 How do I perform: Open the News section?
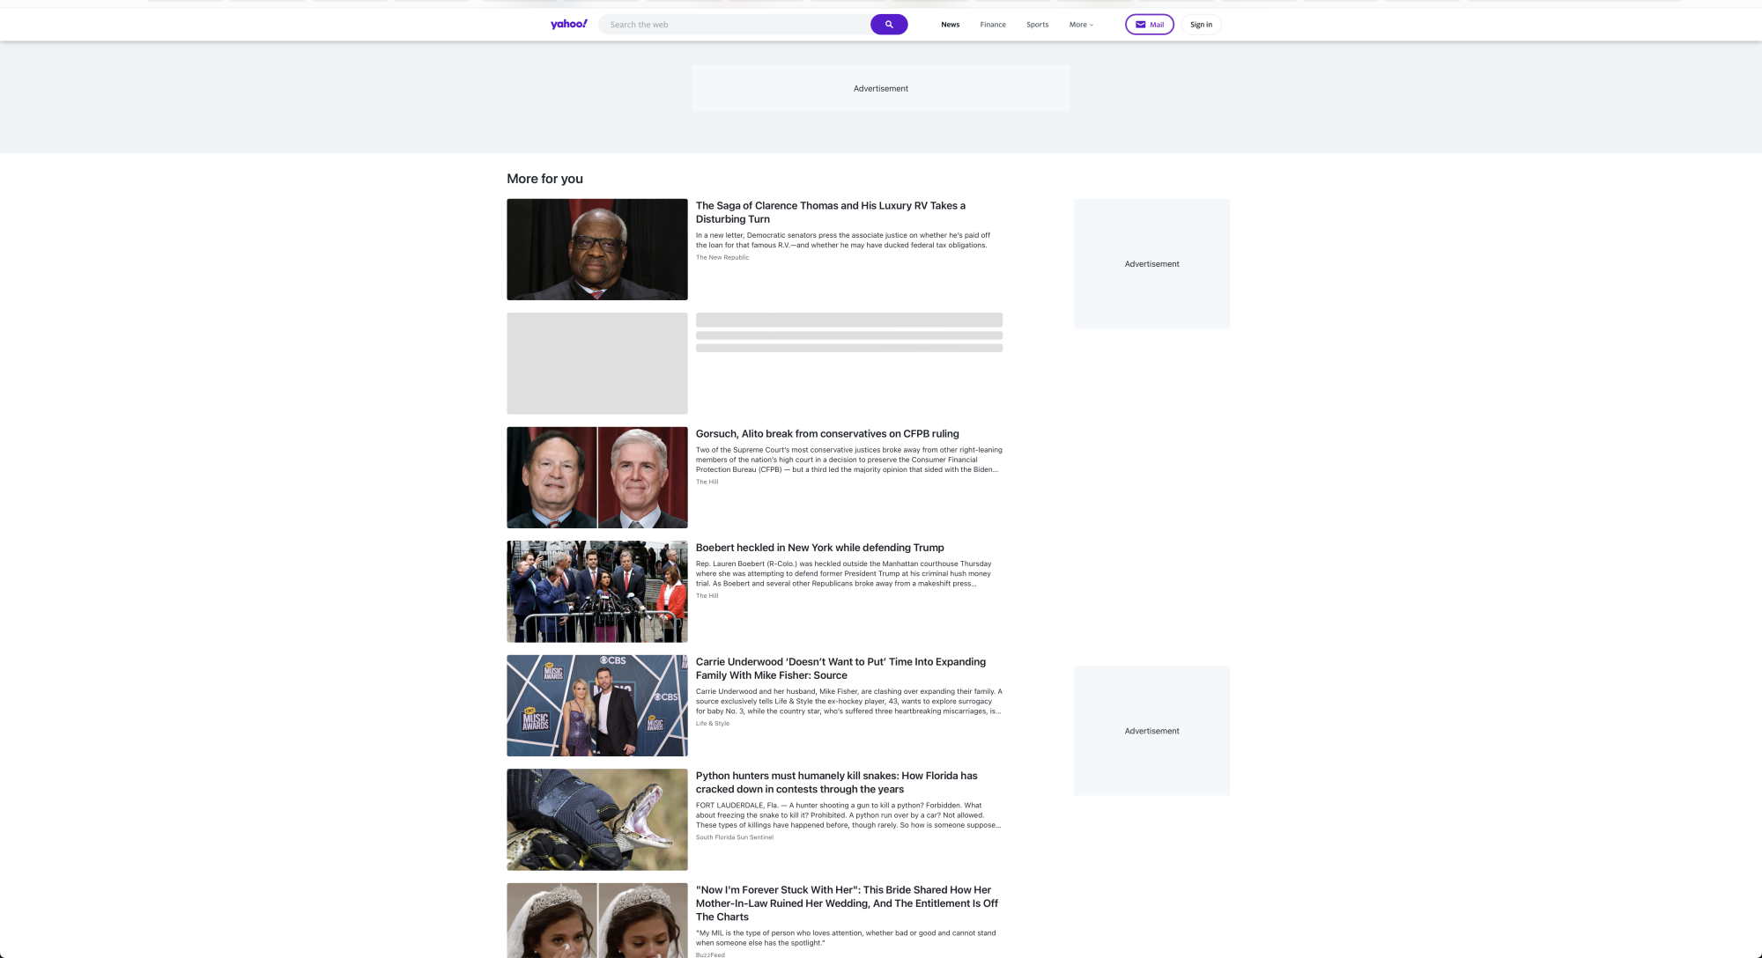point(950,25)
